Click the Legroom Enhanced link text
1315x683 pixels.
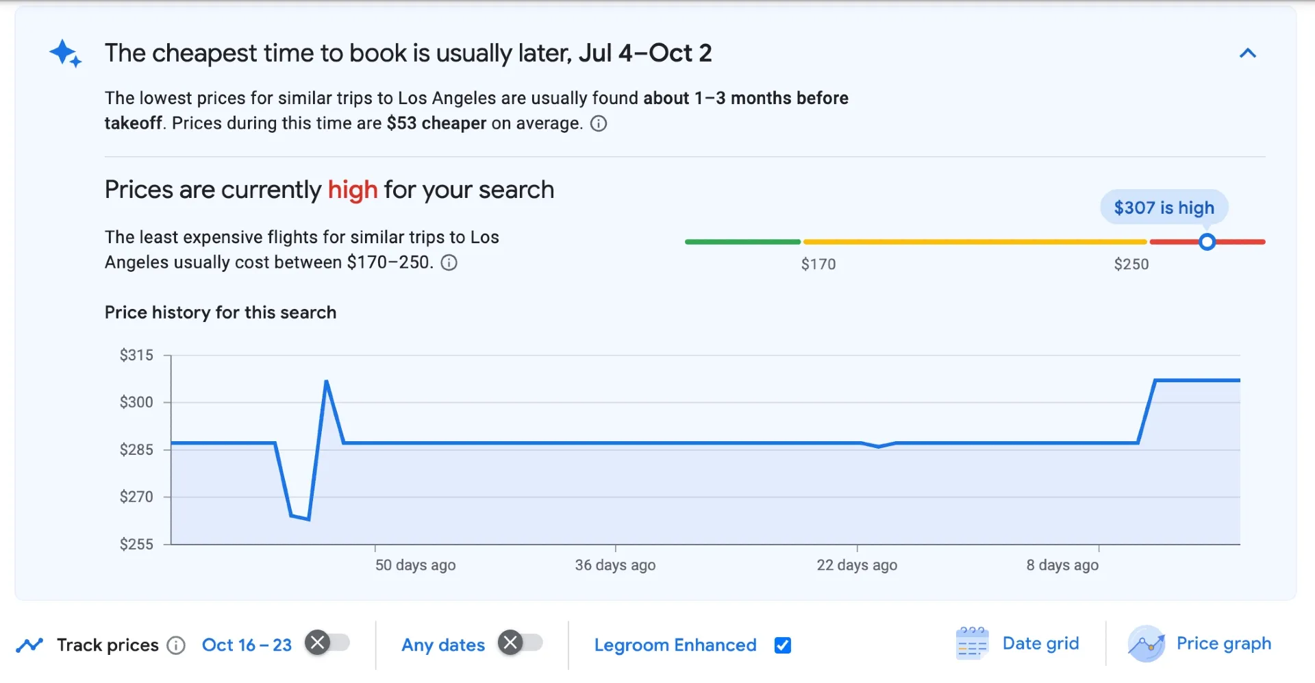click(675, 645)
